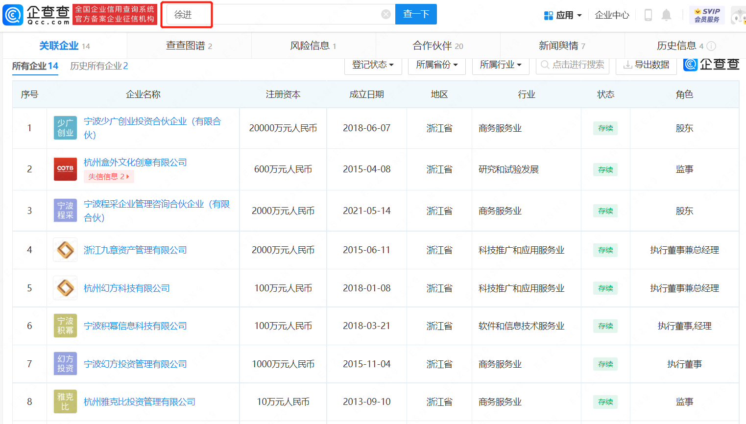The height and width of the screenshot is (424, 746).
Task: Expand the 所属省份 filter dropdown
Action: (x=437, y=65)
